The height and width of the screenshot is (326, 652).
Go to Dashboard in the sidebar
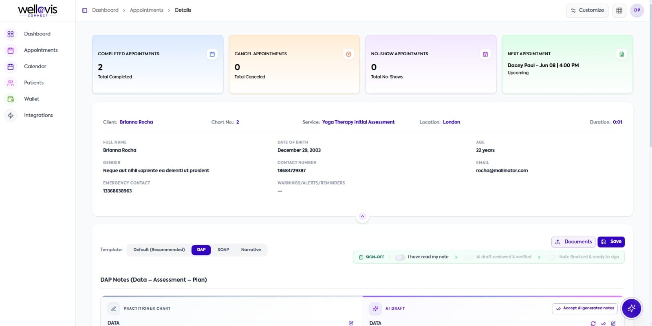point(37,34)
